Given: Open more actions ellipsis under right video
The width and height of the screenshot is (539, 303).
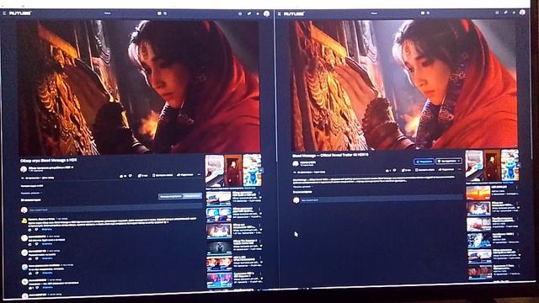Looking at the screenshot, I should pos(460,169).
